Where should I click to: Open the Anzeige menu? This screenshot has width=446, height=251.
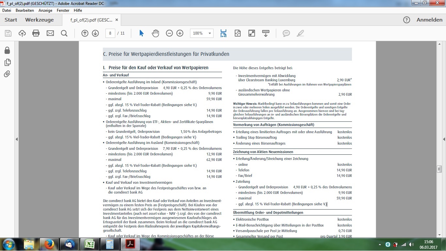[45, 10]
